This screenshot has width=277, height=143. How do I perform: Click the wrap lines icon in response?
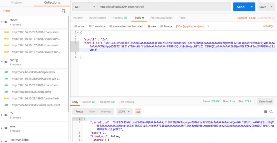click(x=138, y=111)
